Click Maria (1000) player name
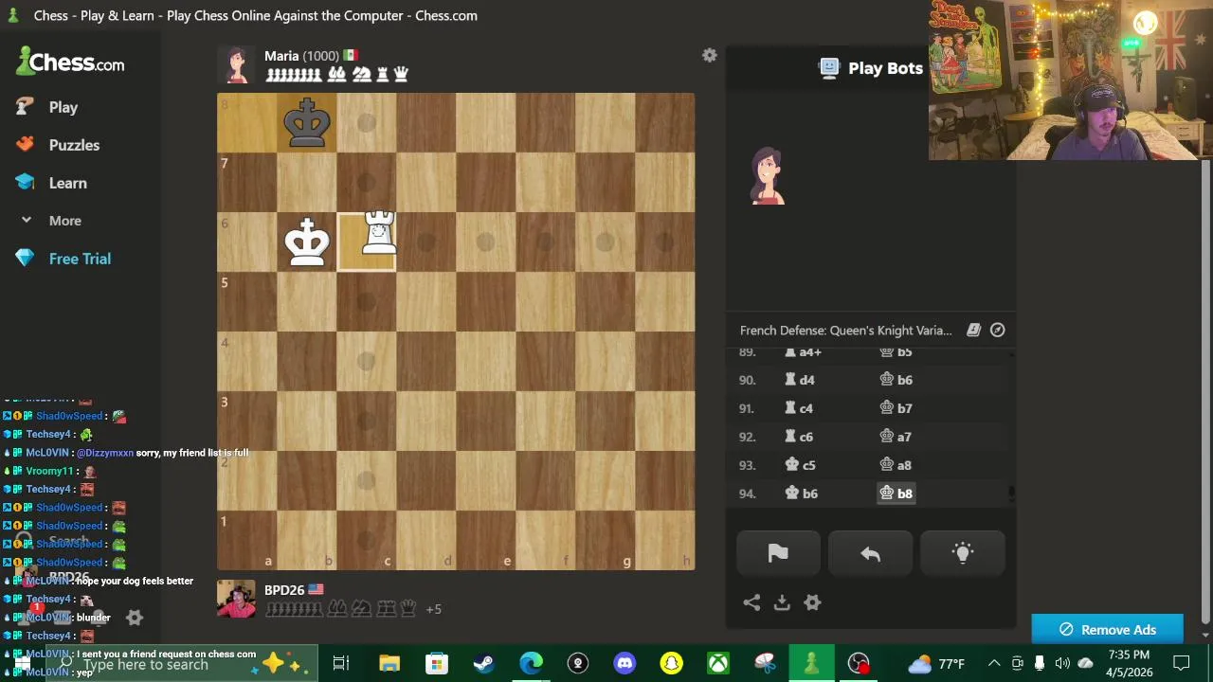 pos(301,56)
